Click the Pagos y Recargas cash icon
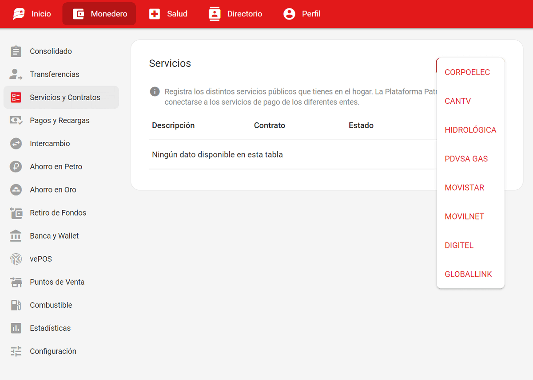 tap(16, 120)
